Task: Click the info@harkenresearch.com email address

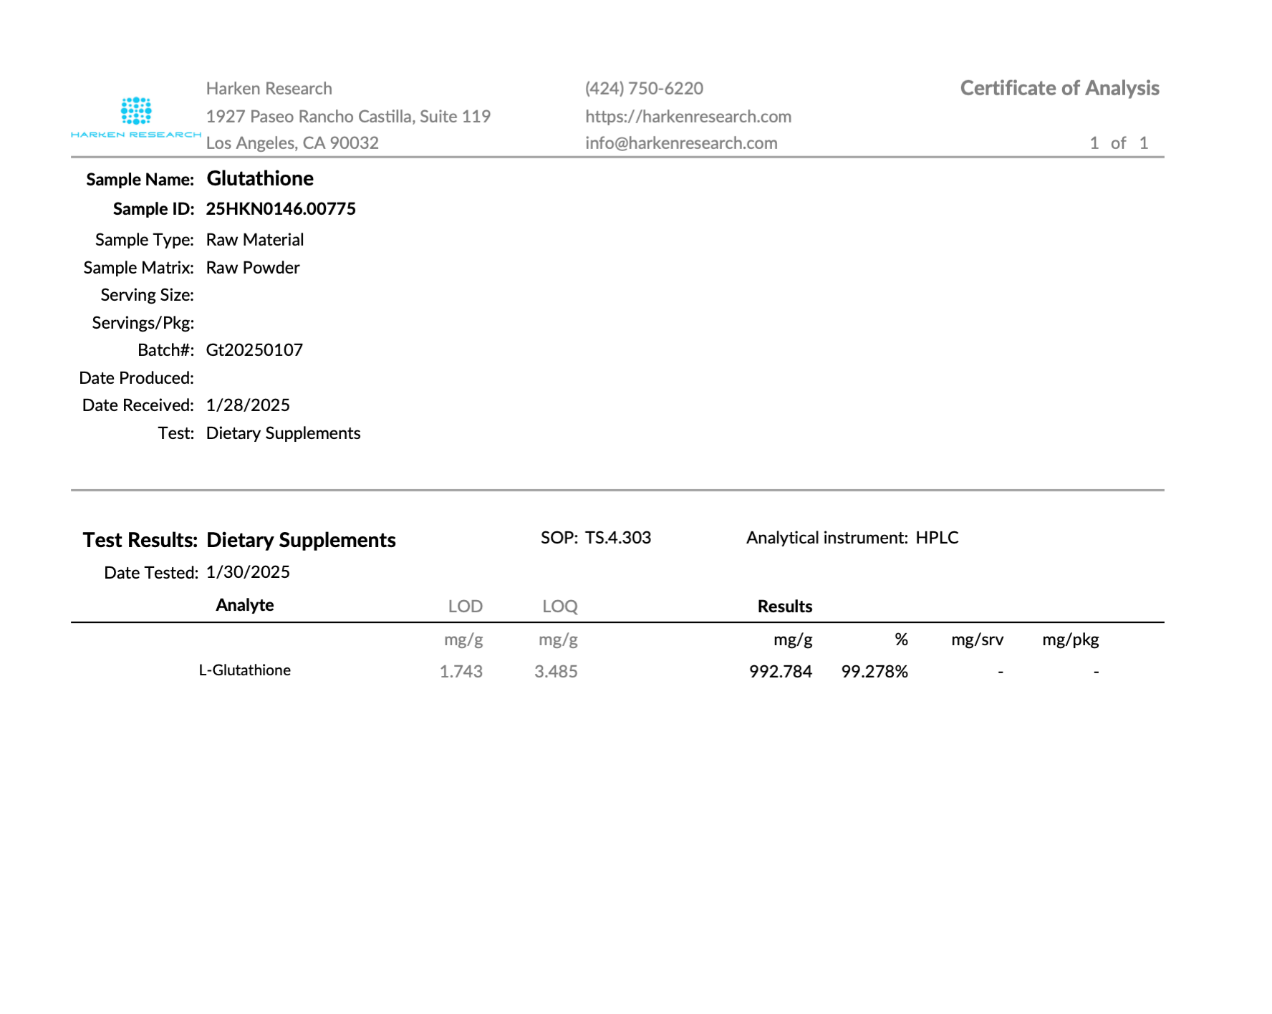Action: (681, 143)
